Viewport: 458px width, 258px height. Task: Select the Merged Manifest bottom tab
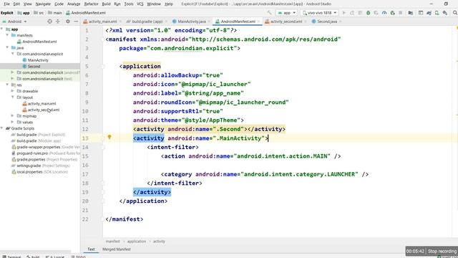point(116,249)
